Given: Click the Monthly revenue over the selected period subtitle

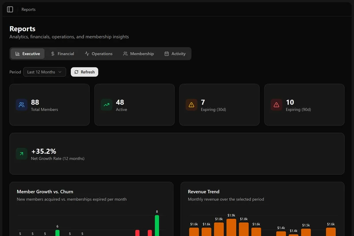Looking at the screenshot, I should click(226, 199).
